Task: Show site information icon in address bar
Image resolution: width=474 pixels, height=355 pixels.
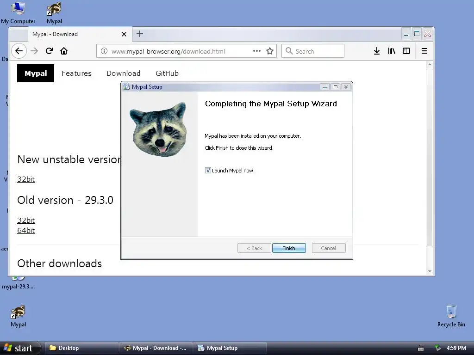Action: [x=104, y=51]
